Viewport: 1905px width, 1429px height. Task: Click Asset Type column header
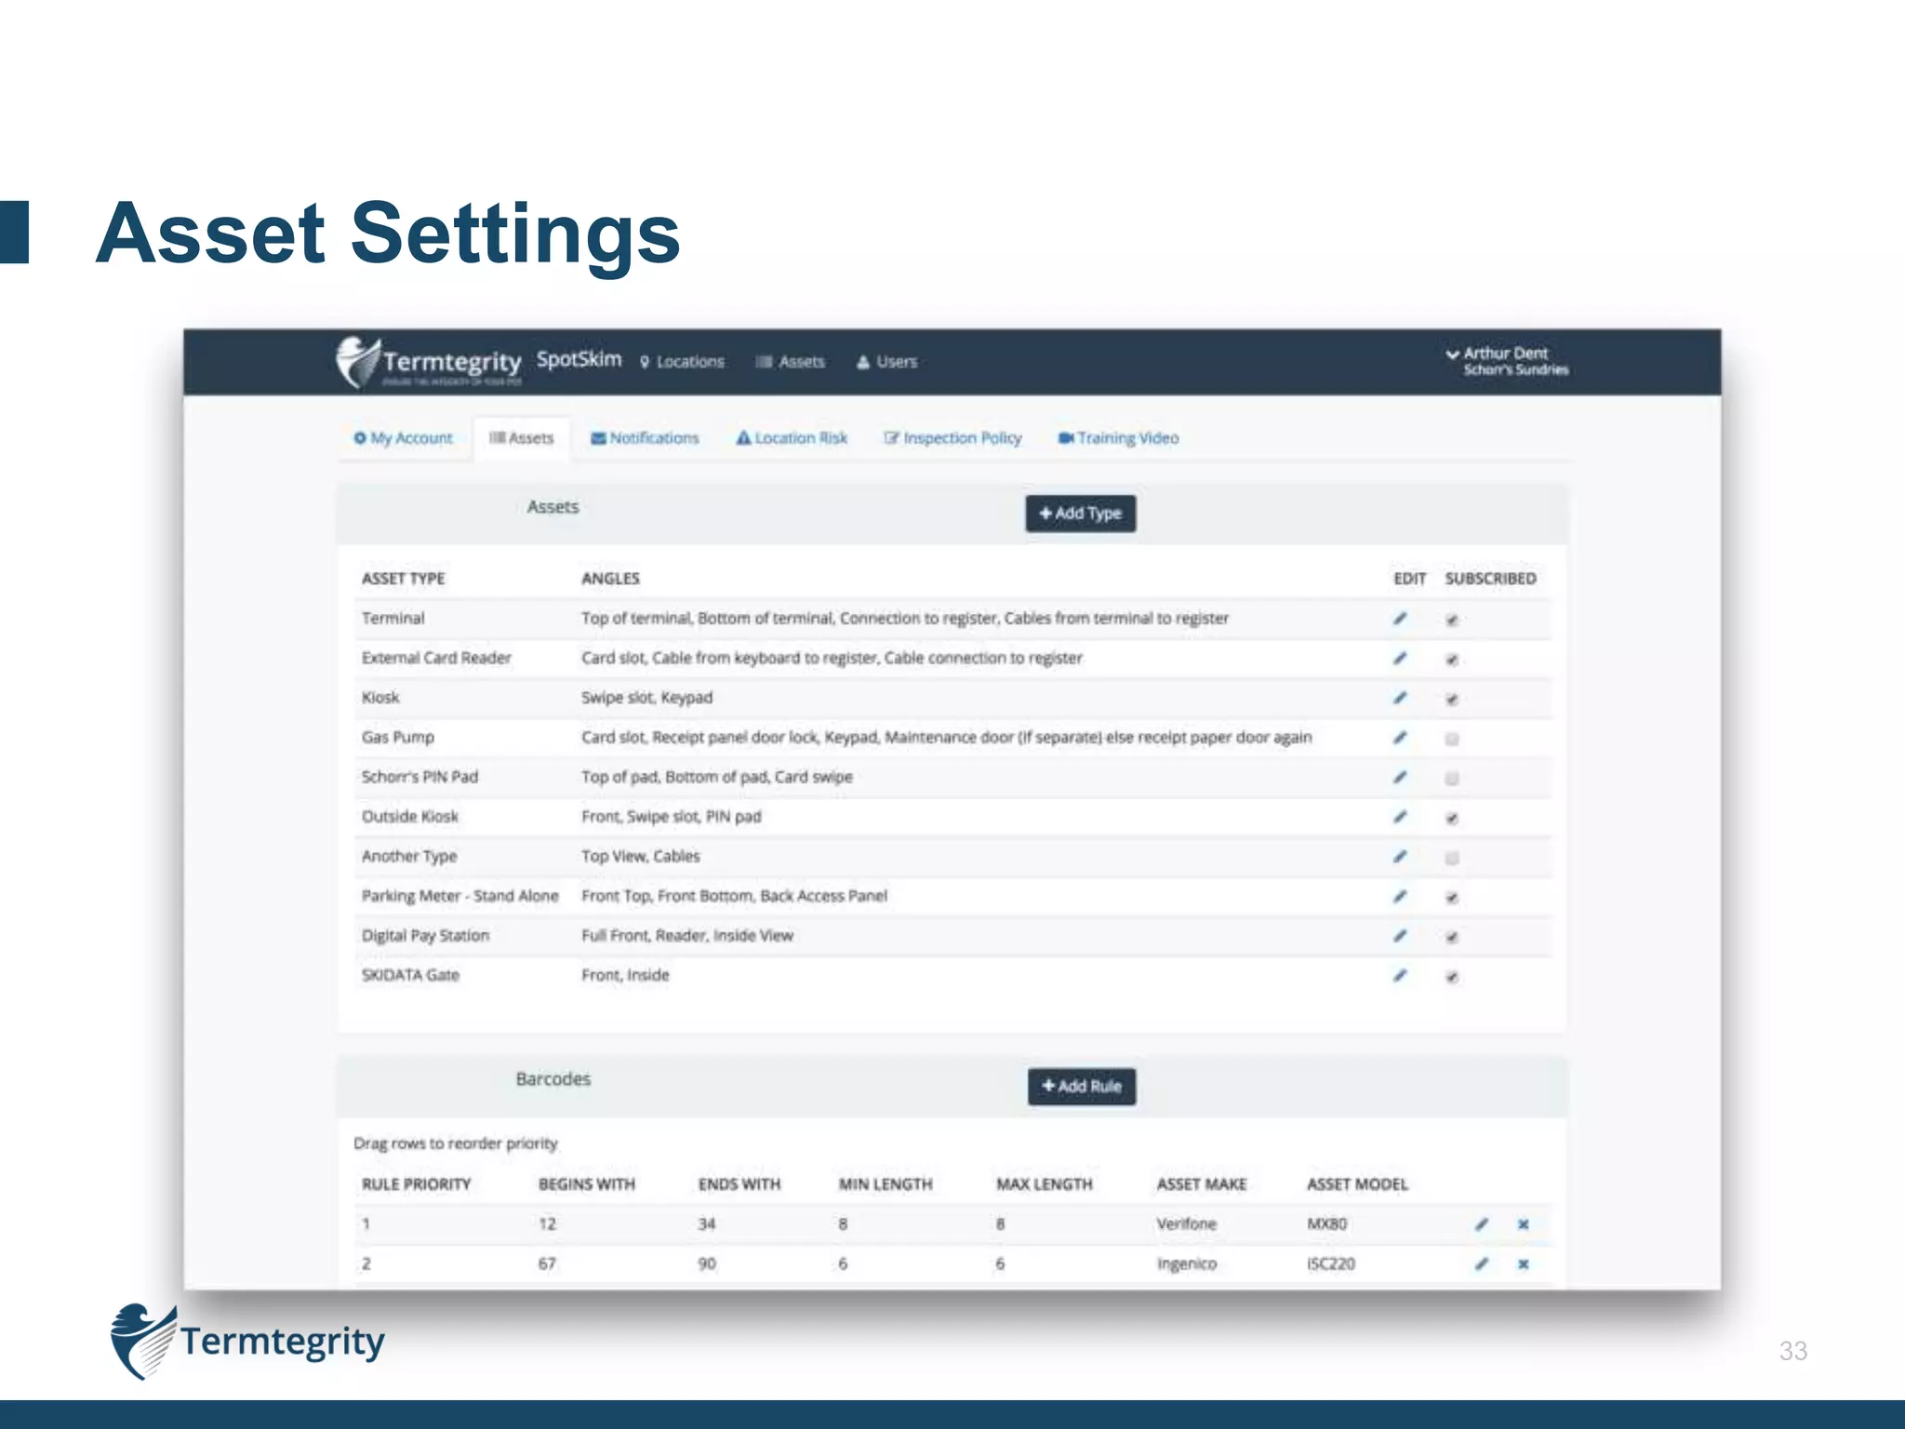[404, 579]
